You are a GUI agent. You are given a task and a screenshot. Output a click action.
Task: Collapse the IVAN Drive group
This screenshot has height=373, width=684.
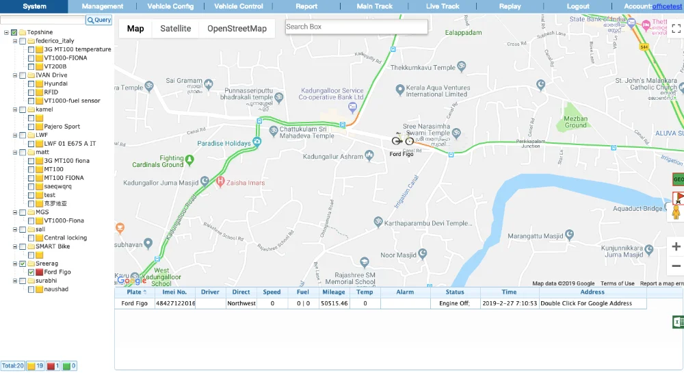coord(15,75)
